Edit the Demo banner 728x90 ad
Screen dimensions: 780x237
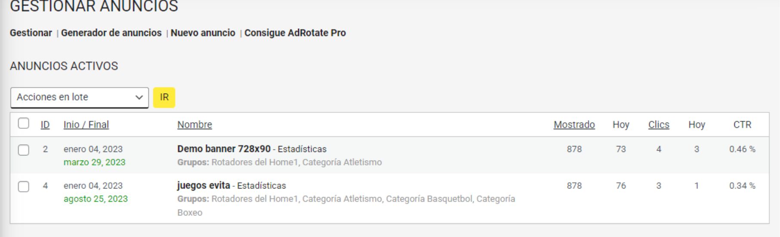pyautogui.click(x=224, y=149)
